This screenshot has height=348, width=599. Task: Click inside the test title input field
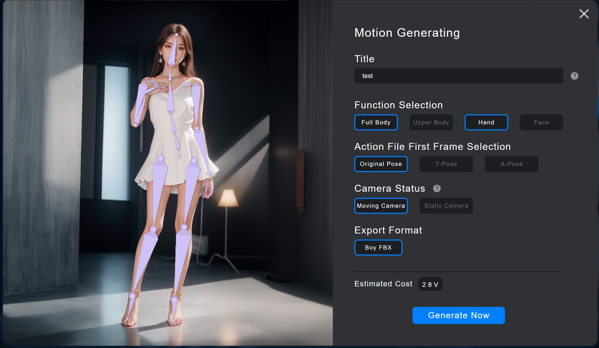coord(459,76)
